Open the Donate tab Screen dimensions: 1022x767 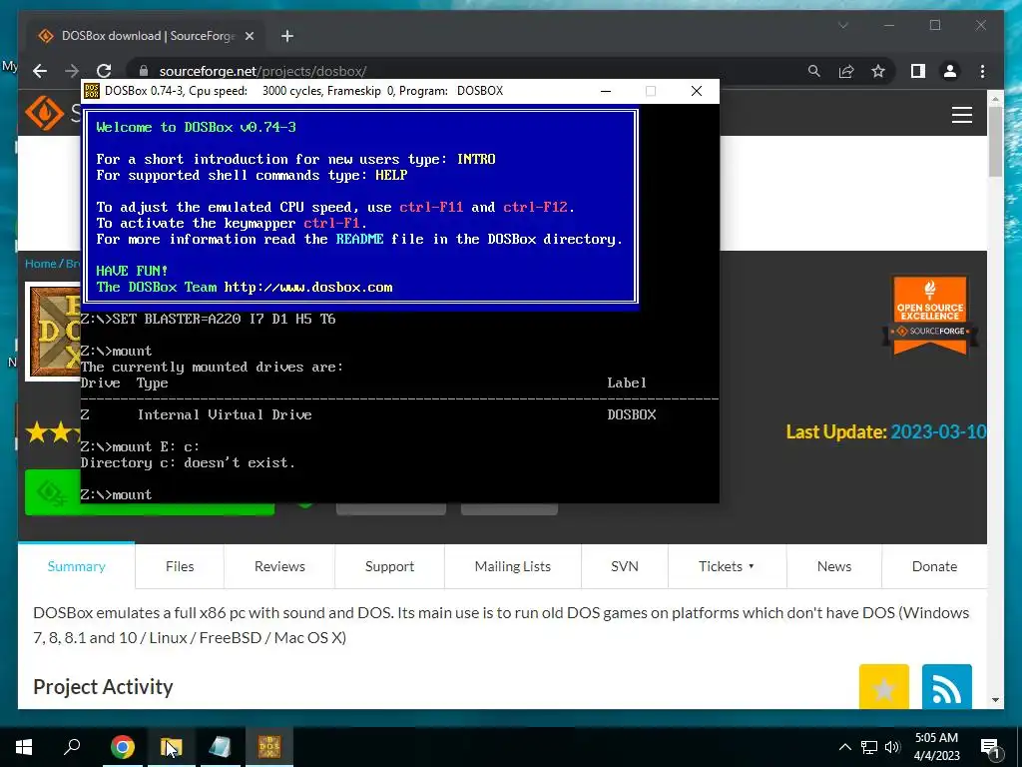(x=934, y=566)
